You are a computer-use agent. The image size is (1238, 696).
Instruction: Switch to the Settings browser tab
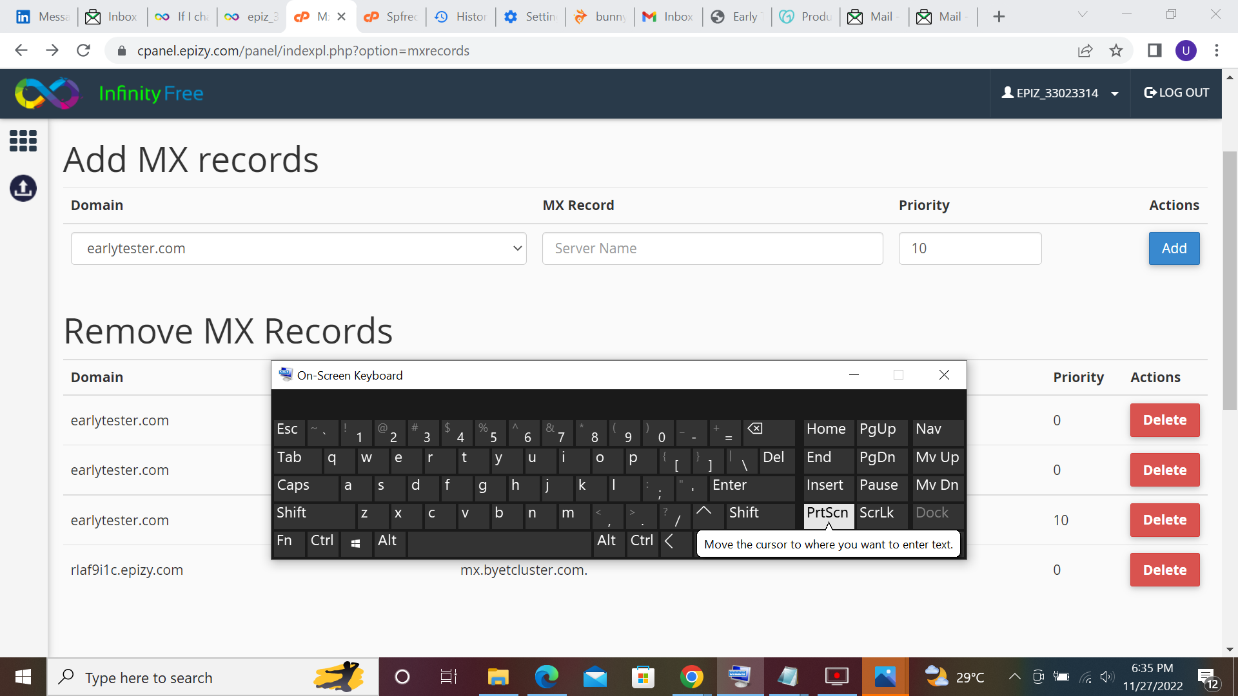click(x=530, y=17)
